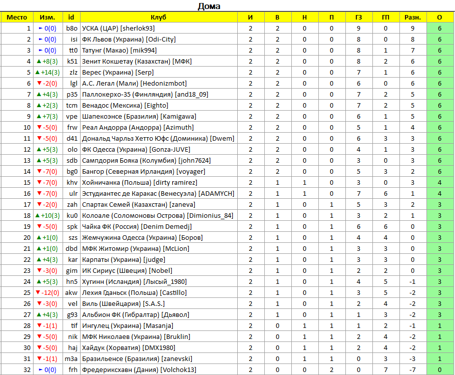
Task: Click the id cell 'p35'
Action: [x=72, y=95]
